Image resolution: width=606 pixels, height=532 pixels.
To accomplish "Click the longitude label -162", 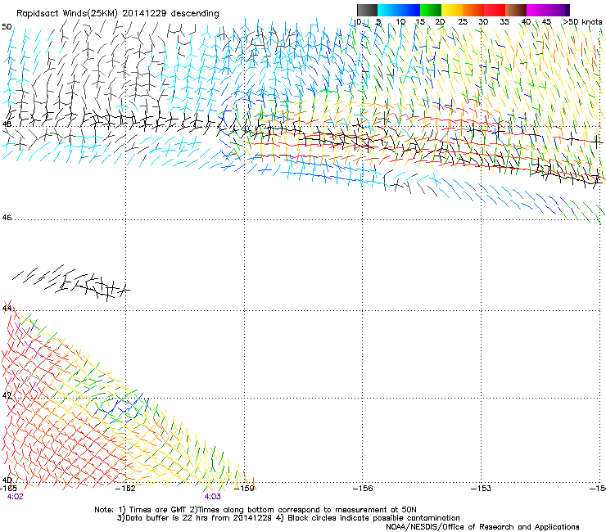I will click(126, 489).
